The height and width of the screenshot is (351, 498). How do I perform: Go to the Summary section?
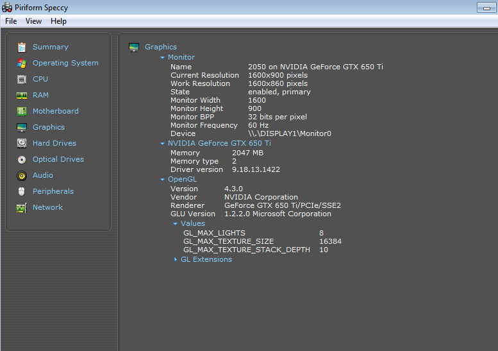(x=51, y=47)
